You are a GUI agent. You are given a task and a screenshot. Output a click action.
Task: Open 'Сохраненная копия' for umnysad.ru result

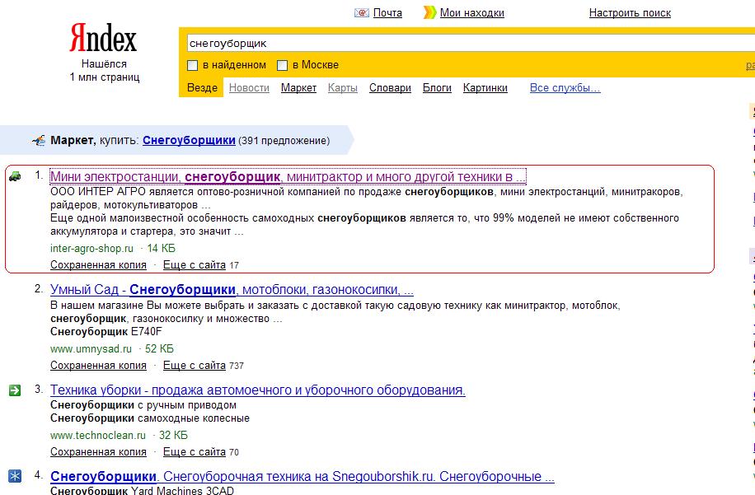click(x=98, y=365)
